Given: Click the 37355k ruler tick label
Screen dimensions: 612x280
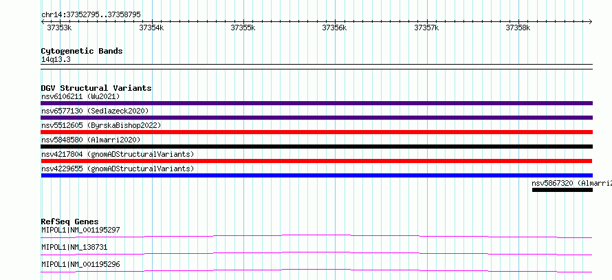Looking at the screenshot, I should pos(243,28).
